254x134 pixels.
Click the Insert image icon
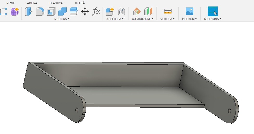tap(189, 11)
